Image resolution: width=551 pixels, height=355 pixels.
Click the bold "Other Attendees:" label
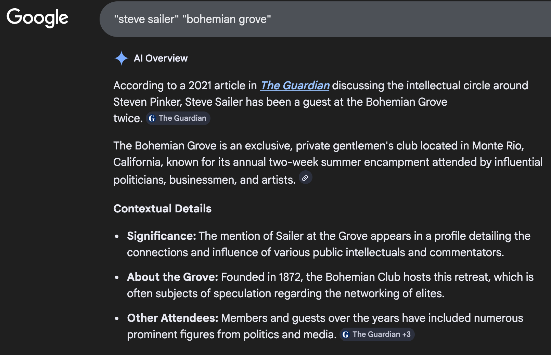[x=172, y=318]
